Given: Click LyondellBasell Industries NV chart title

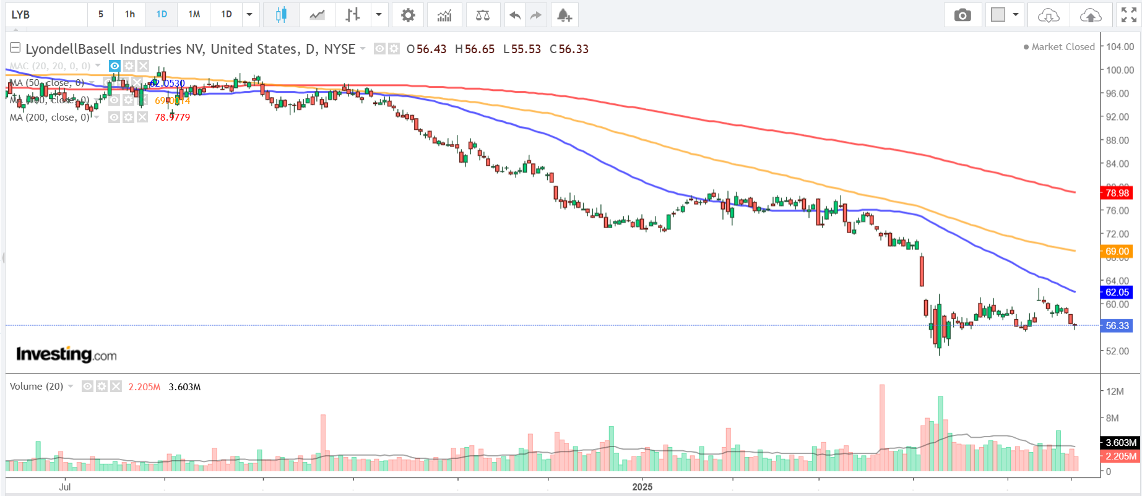Looking at the screenshot, I should (191, 49).
